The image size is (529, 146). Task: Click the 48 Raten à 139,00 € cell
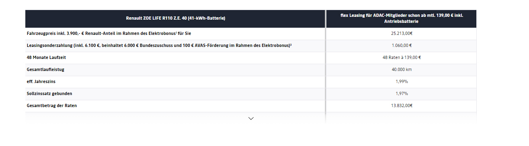tap(402, 57)
